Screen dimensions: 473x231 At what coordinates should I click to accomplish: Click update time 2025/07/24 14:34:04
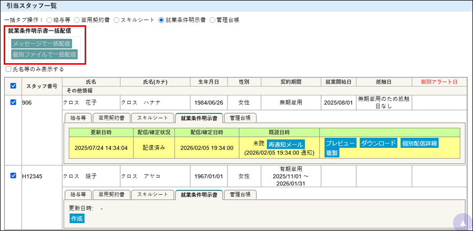coord(101,148)
